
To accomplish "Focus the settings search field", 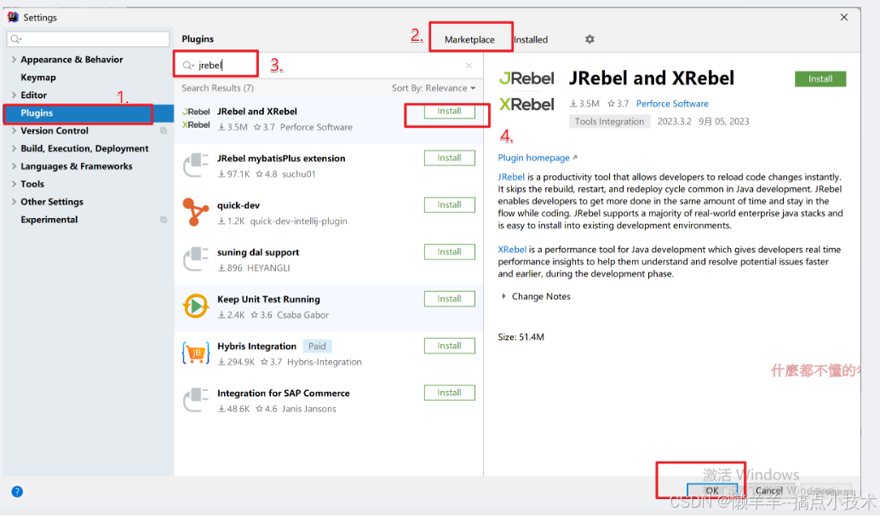I will [x=88, y=38].
